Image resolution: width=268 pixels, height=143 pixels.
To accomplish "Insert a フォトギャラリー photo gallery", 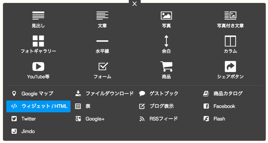I will (x=38, y=44).
